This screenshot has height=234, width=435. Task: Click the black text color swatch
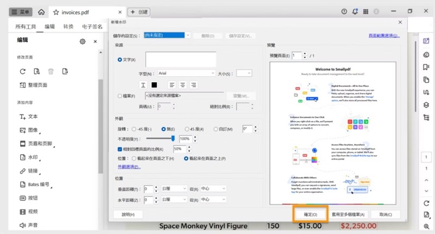154,85
